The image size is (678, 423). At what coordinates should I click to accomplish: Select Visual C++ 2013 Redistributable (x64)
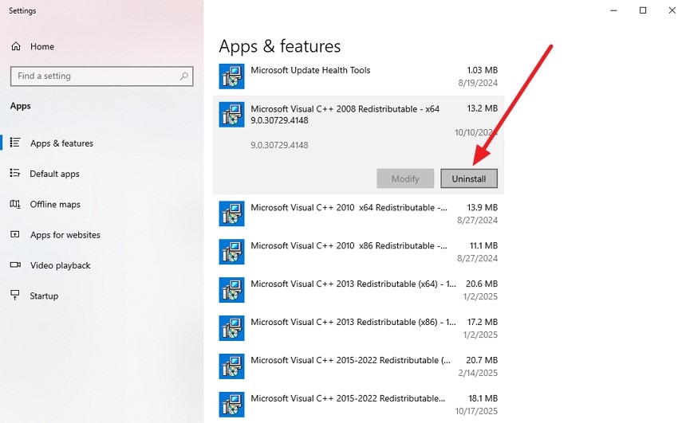[358, 290]
